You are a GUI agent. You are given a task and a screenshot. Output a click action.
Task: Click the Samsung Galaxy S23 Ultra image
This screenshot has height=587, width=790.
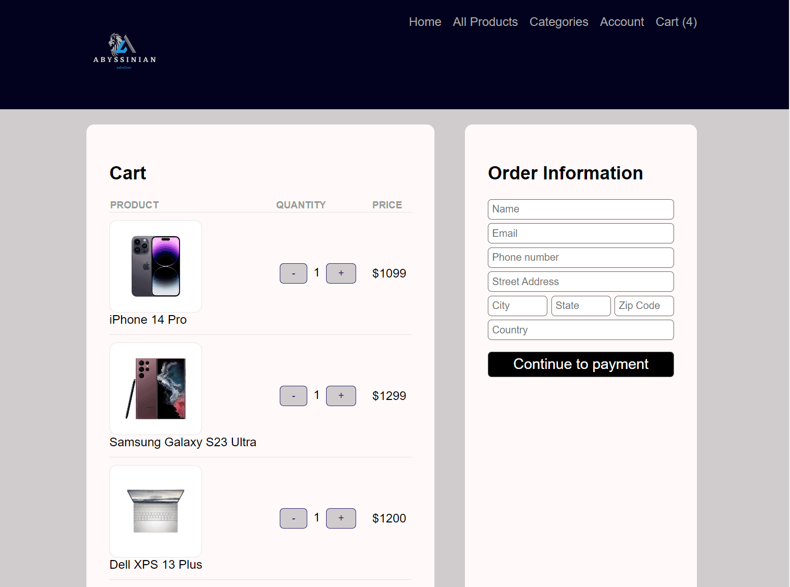pos(156,389)
